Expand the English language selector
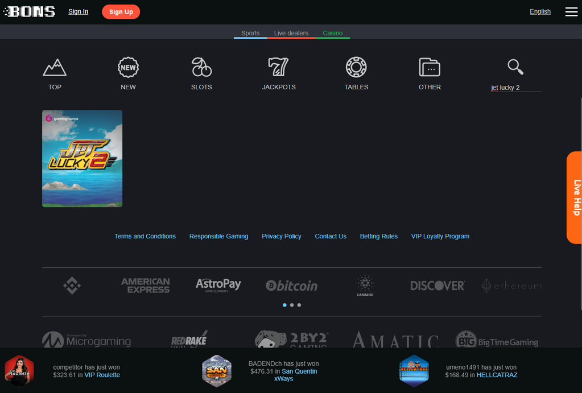This screenshot has height=393, width=582. point(540,11)
